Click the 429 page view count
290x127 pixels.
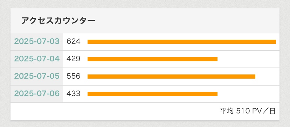click(x=74, y=59)
